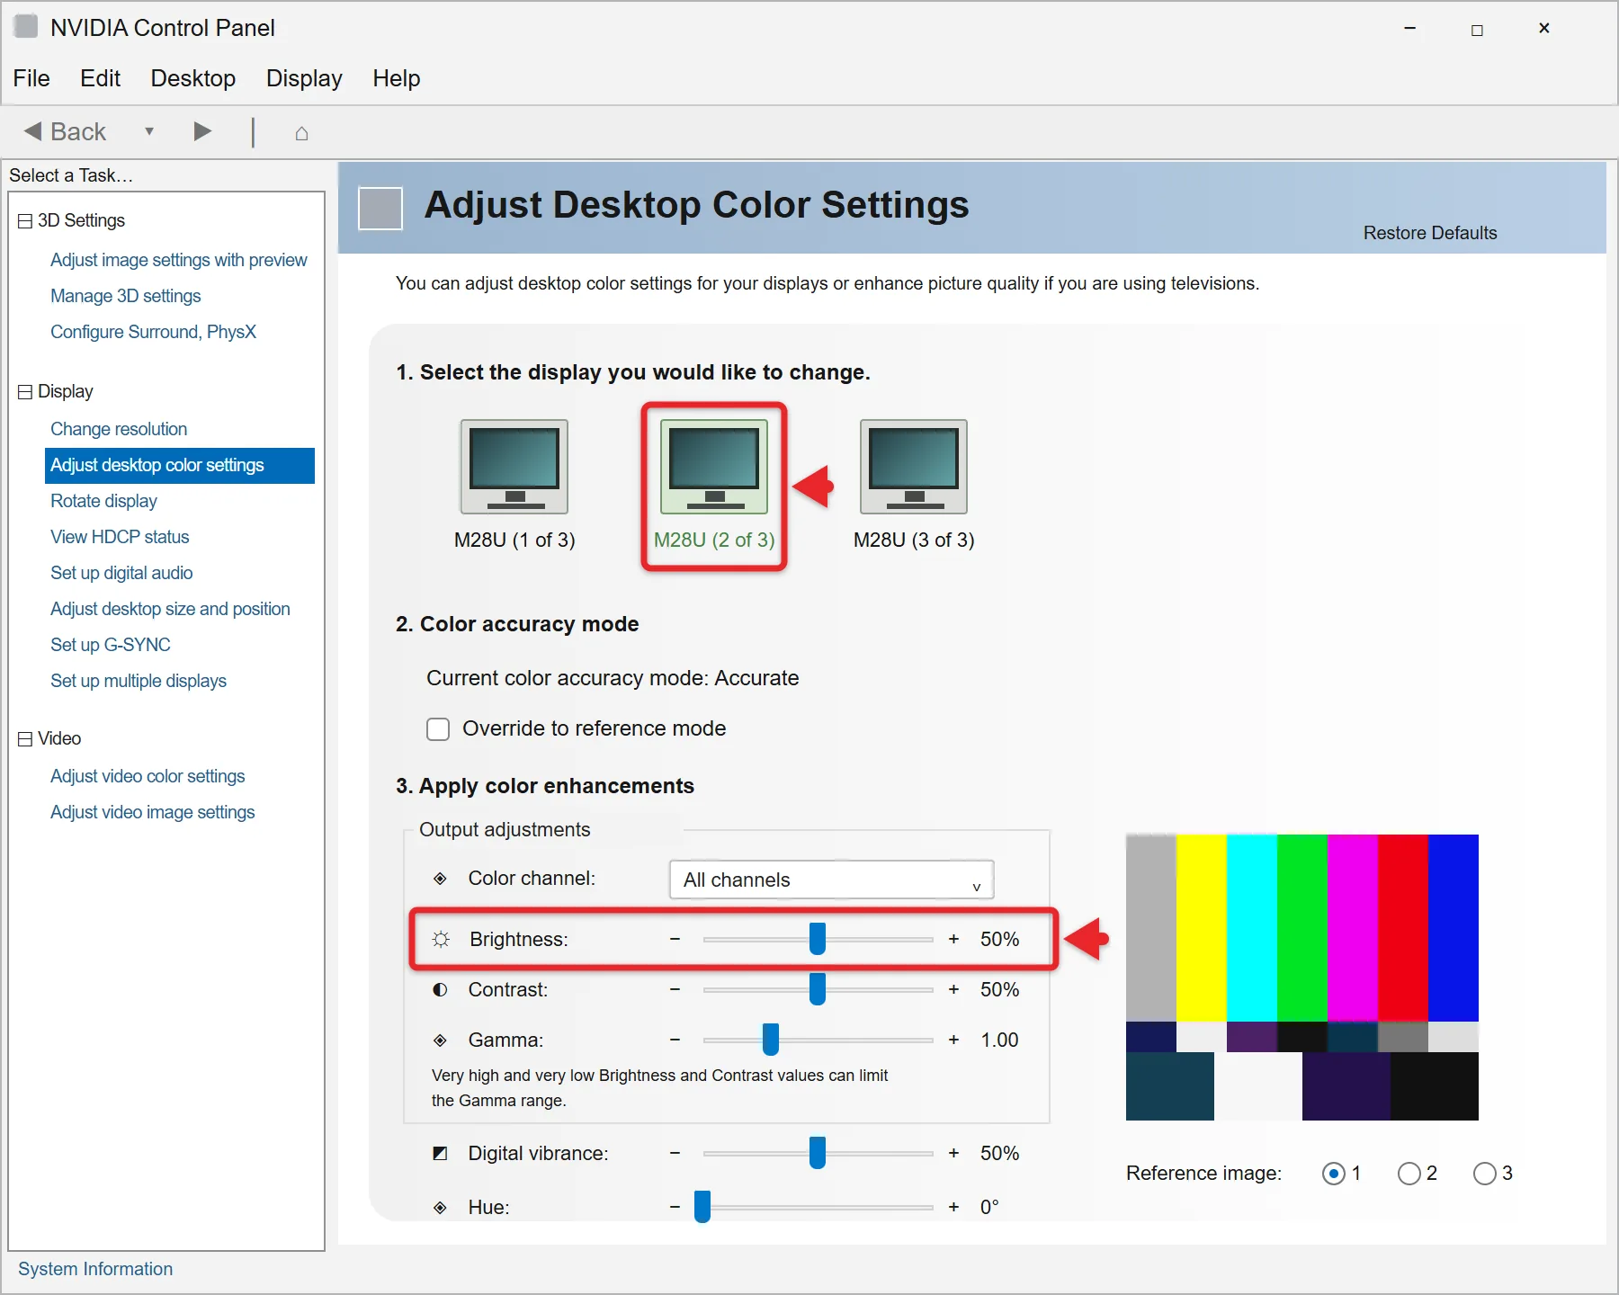Click the Brightness plus sign
The width and height of the screenshot is (1619, 1295).
click(953, 939)
